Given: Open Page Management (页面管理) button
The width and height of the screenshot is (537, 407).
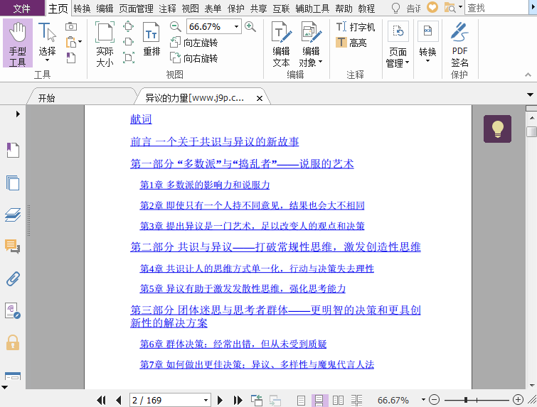Looking at the screenshot, I should [x=398, y=44].
